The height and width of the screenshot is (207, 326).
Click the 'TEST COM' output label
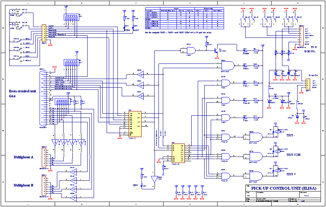tap(294, 154)
